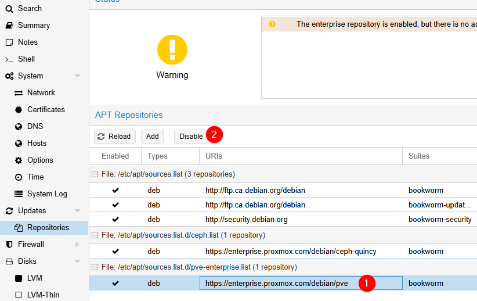Click enabled checkmark for pve-enterprise repository
Screen dimensions: 477x301
[115, 284]
